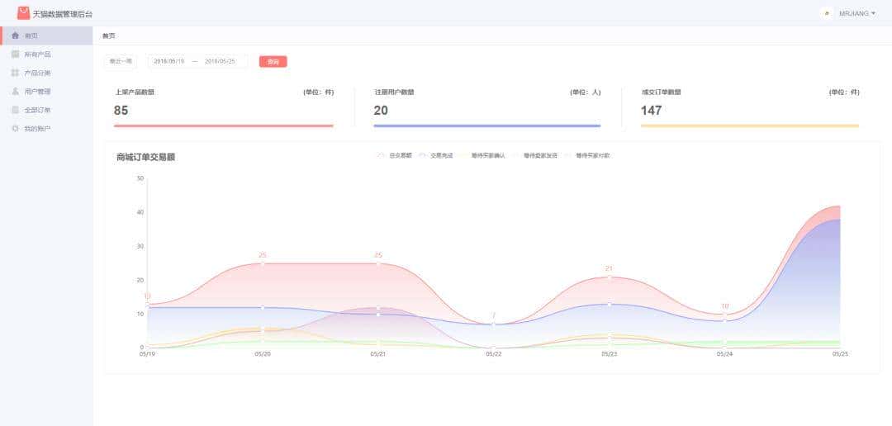892x426 pixels.
Task: Click the 05/22 x-axis label
Action: point(494,354)
